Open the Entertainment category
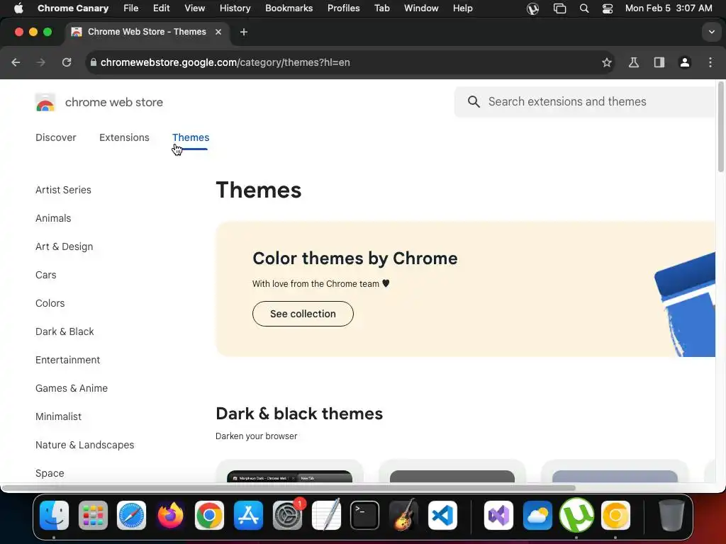Screen dimensions: 726x544 click(x=67, y=360)
